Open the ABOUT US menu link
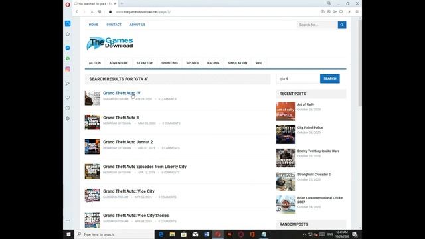 click(137, 25)
